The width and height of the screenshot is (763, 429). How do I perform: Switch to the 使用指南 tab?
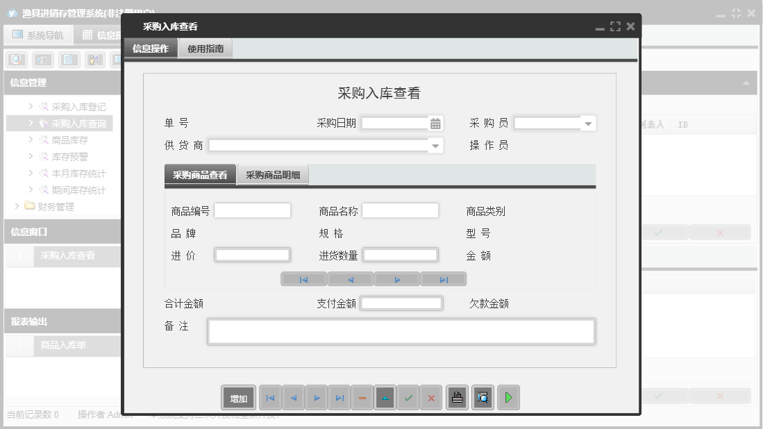(205, 49)
